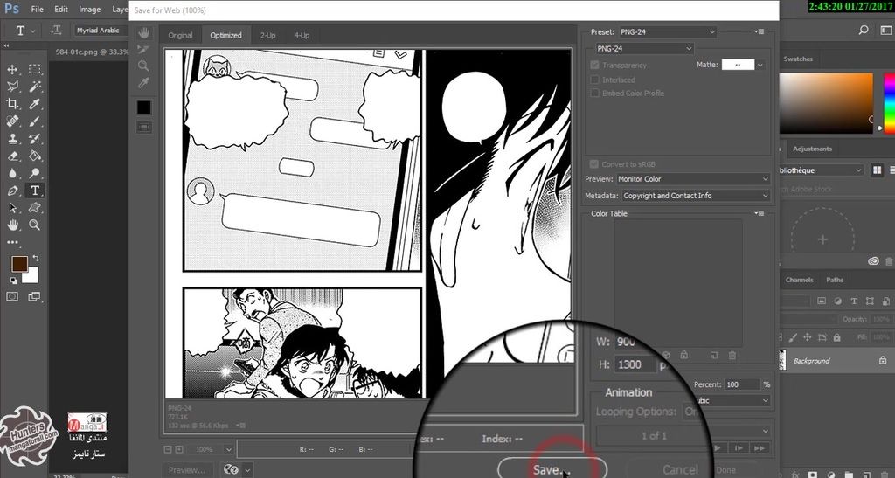Open the Matte color dropdown arrow
The height and width of the screenshot is (478, 895).
[760, 65]
